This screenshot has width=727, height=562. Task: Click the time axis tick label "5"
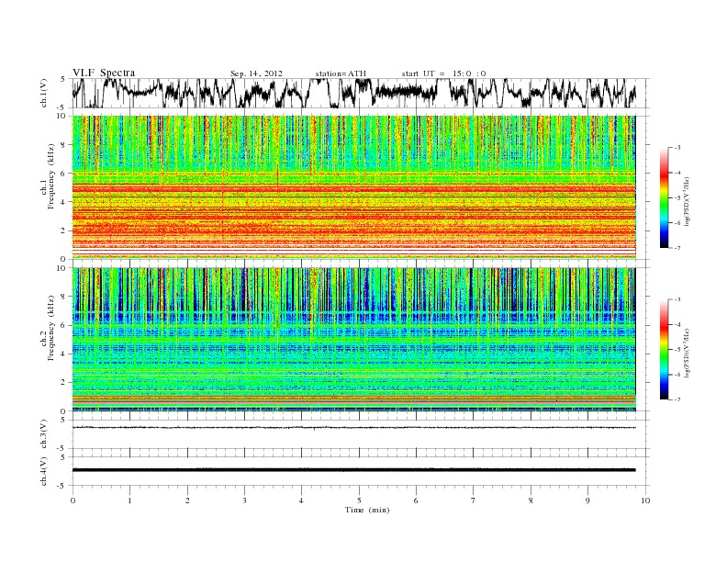pos(359,500)
